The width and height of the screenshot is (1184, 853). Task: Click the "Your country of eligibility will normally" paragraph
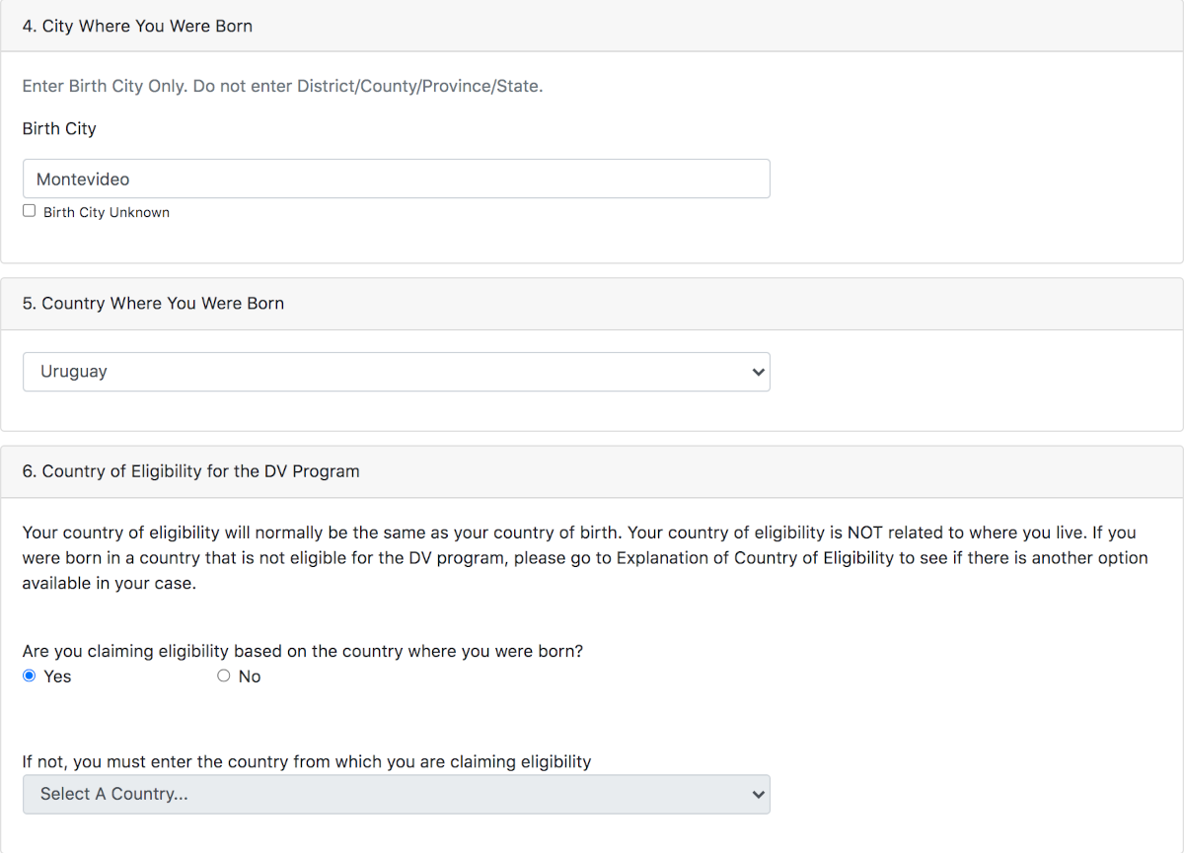coord(585,558)
